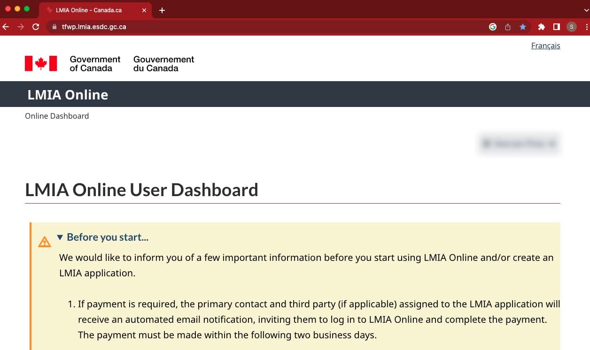Click the LMIA Online header title
590x350 pixels.
point(68,95)
